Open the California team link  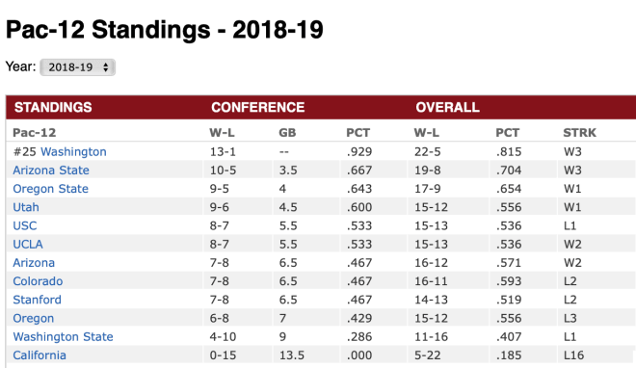[x=40, y=355]
